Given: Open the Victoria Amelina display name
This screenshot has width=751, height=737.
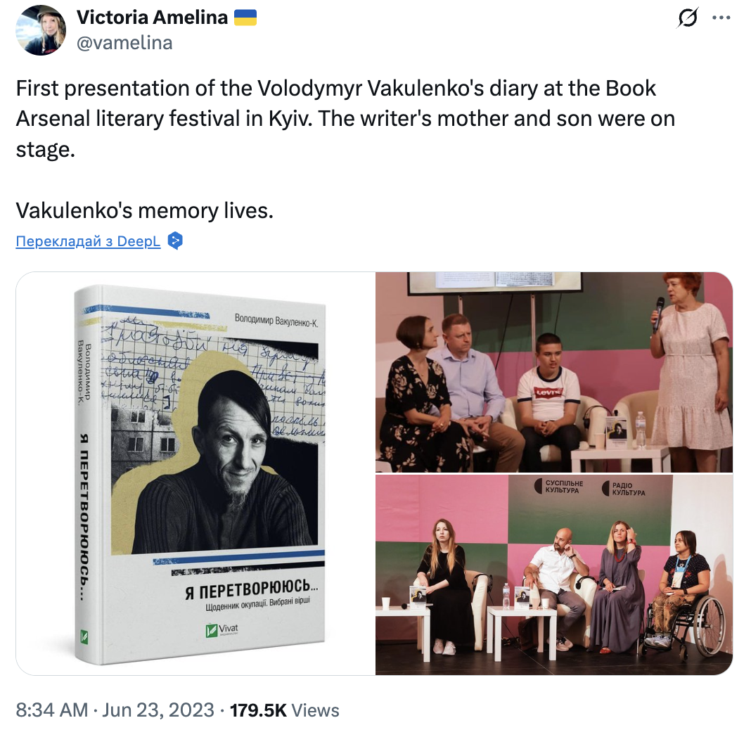Looking at the screenshot, I should click(153, 18).
